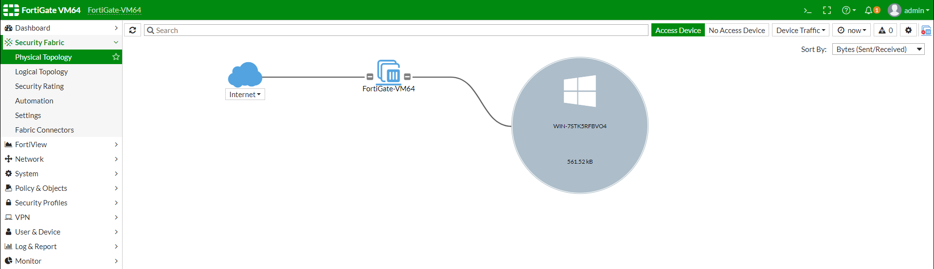Select Access Device view
This screenshot has height=269, width=934.
click(678, 30)
